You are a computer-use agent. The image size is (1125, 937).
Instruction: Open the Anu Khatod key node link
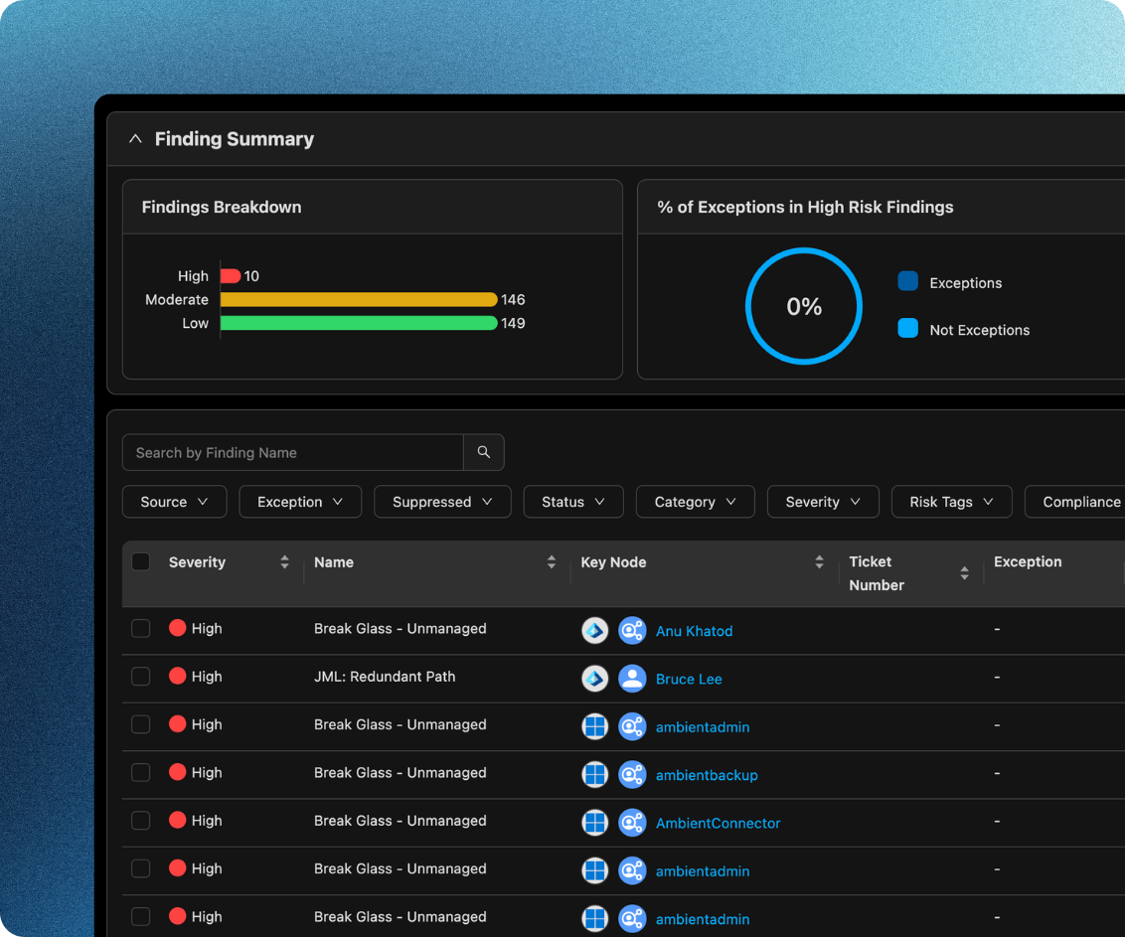click(694, 631)
